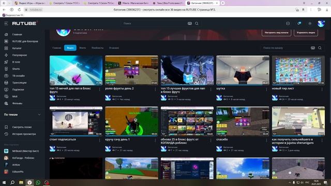The height and width of the screenshot is (186, 331).
Task: Click the channel search magnifier icon
Action: pos(320,48)
